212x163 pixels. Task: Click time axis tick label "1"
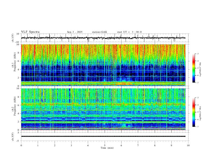[x=38, y=145]
